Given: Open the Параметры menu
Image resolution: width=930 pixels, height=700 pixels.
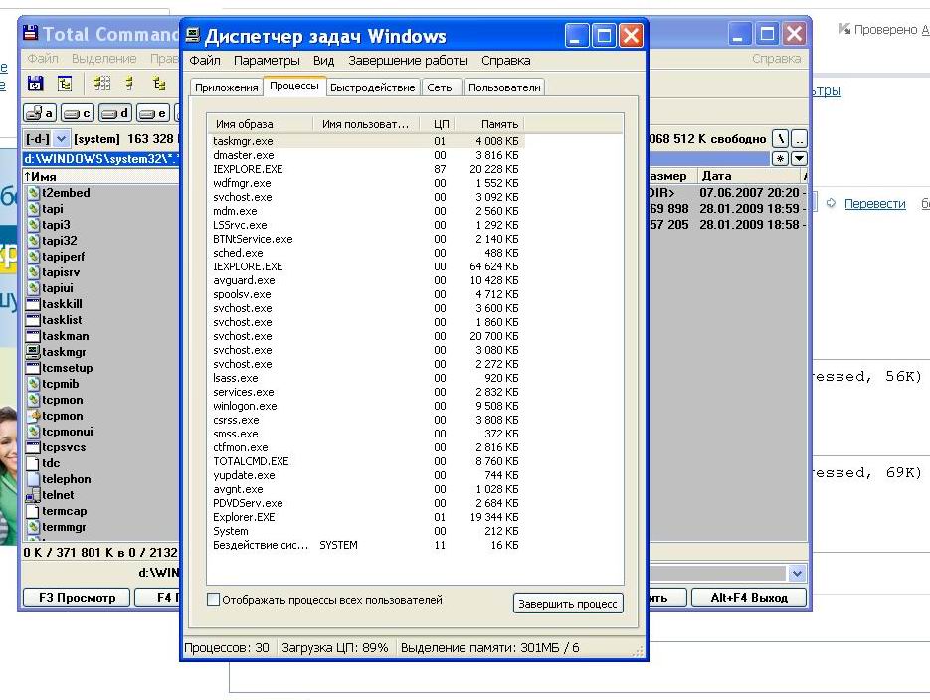Looking at the screenshot, I should [267, 61].
